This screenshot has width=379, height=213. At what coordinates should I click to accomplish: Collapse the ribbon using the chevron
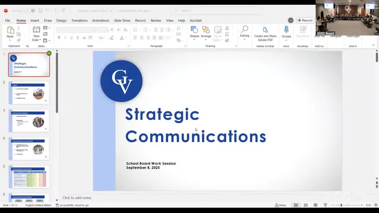[373, 45]
